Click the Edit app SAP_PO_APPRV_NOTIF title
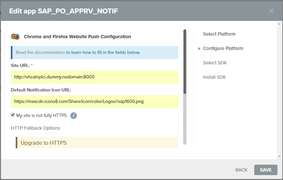This screenshot has width=283, height=180. click(x=63, y=11)
